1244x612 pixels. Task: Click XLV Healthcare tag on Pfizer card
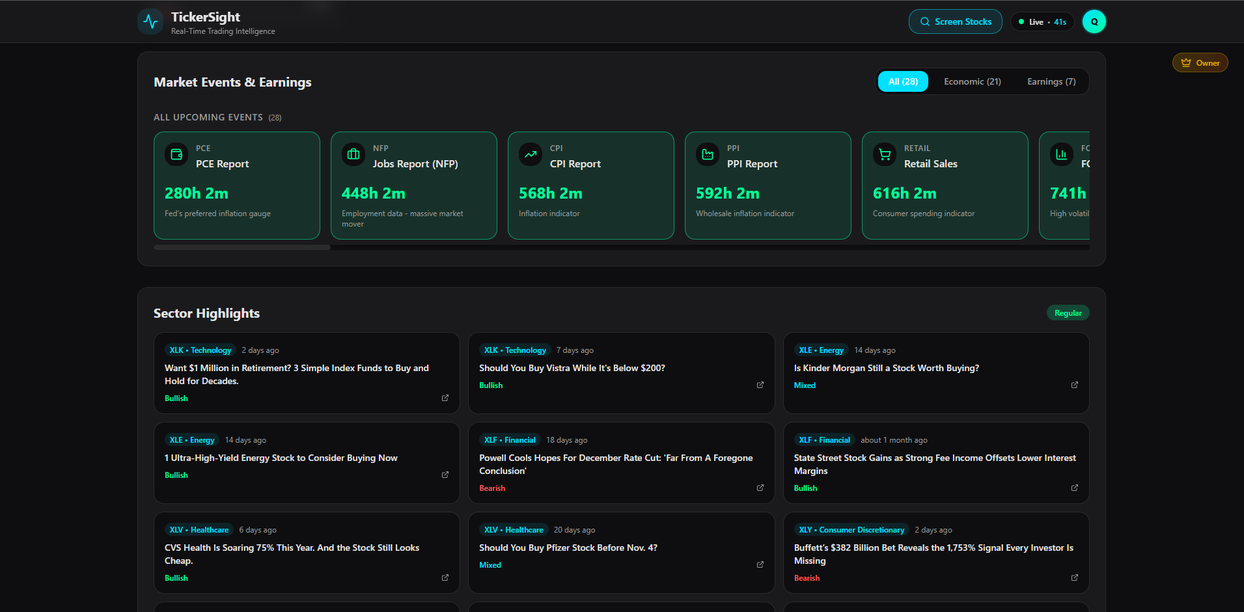(514, 530)
